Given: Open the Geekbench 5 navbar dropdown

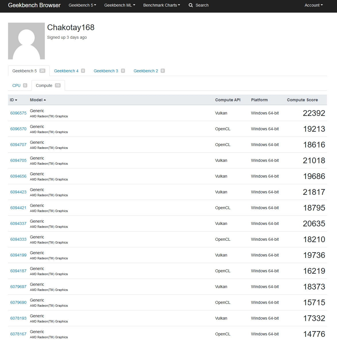Looking at the screenshot, I should click(x=82, y=5).
